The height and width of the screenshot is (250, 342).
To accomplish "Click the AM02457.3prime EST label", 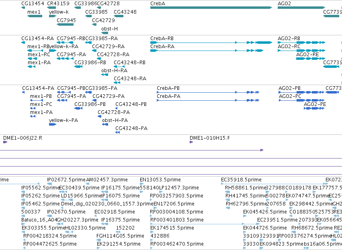I will 107,180.
